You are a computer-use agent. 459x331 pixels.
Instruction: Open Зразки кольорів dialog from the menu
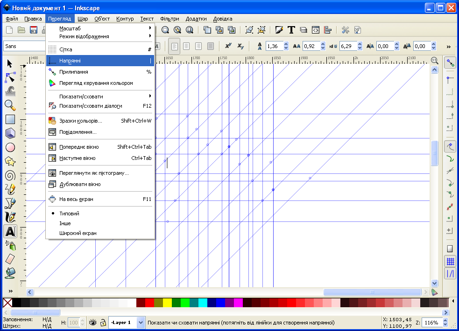100,121
